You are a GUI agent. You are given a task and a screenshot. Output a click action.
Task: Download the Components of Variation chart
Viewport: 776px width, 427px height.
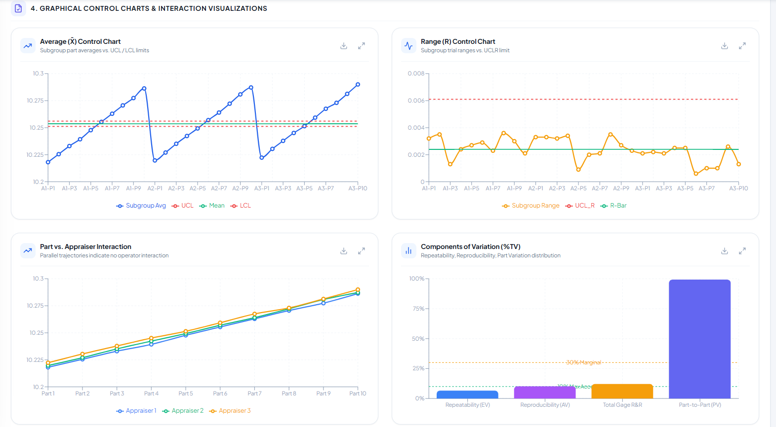tap(725, 251)
